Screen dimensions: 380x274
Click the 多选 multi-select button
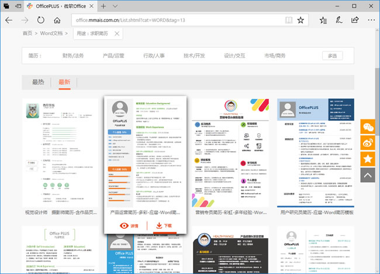[332, 56]
